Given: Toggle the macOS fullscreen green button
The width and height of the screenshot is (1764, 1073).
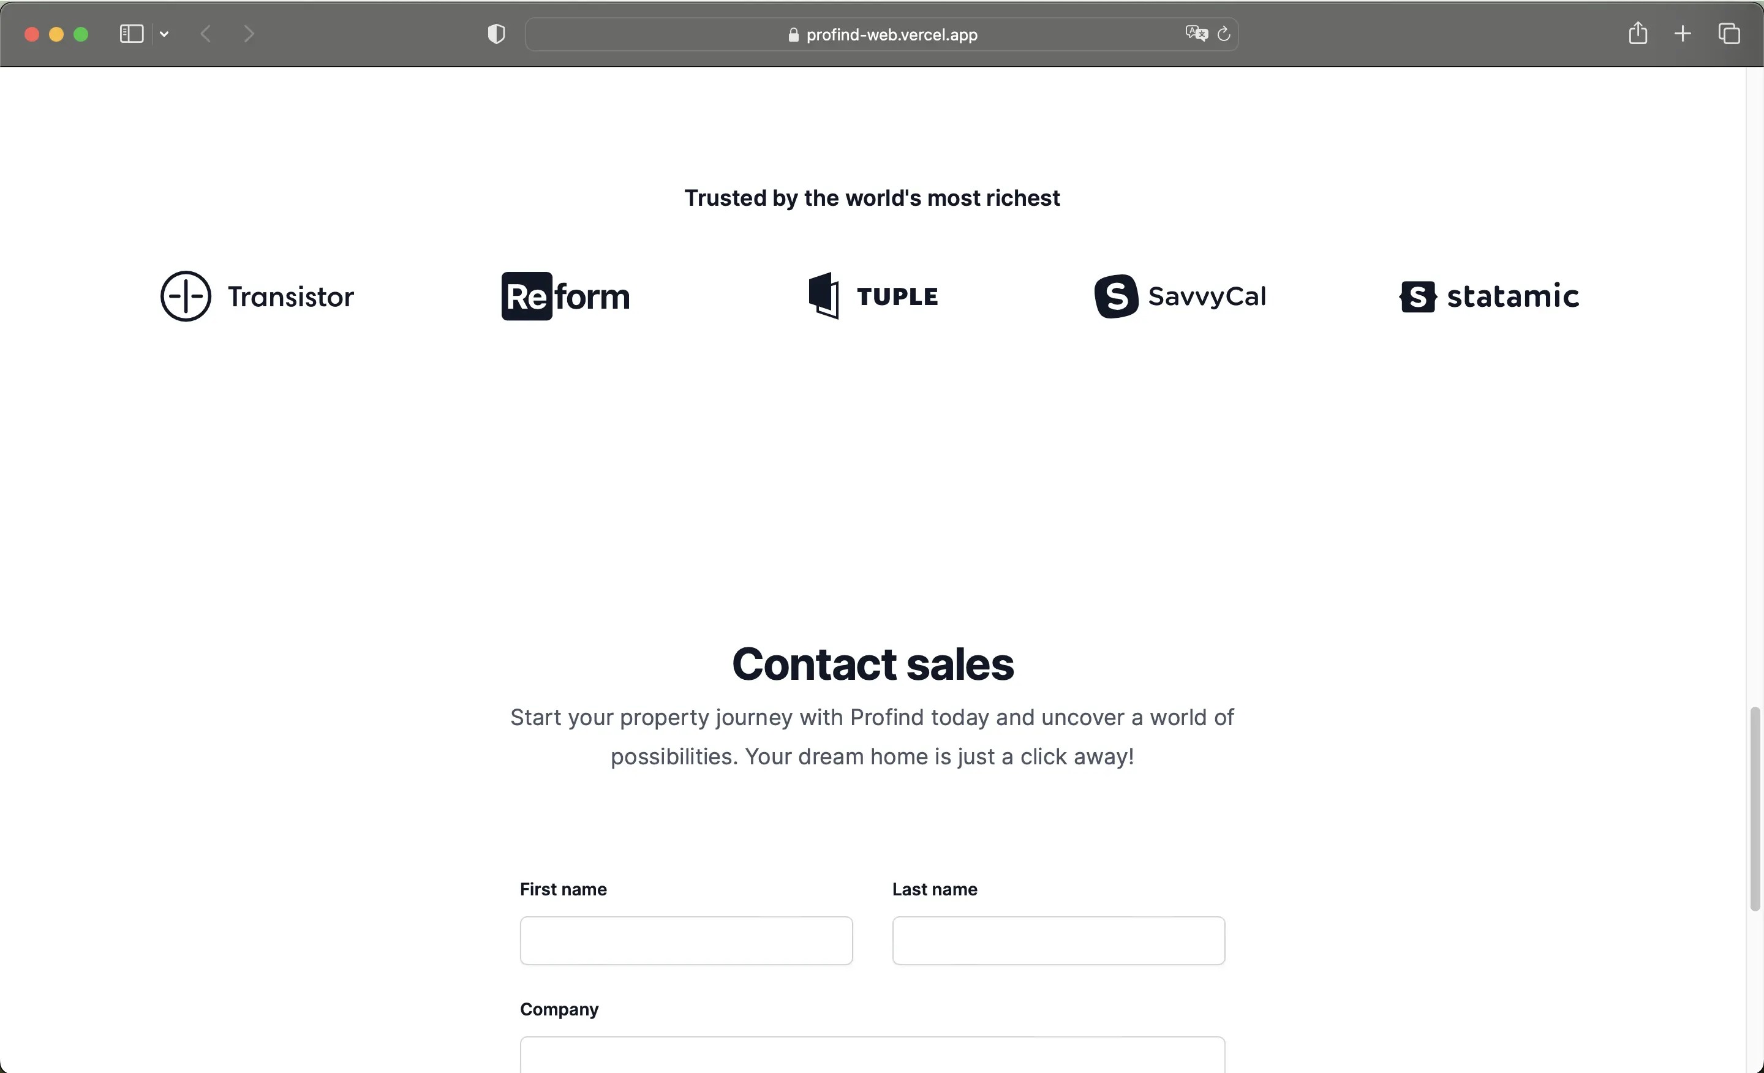Looking at the screenshot, I should (x=81, y=34).
